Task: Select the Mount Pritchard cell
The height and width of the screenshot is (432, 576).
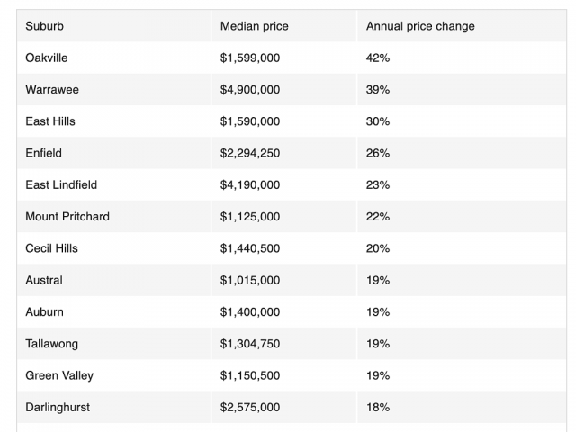Action: point(67,217)
